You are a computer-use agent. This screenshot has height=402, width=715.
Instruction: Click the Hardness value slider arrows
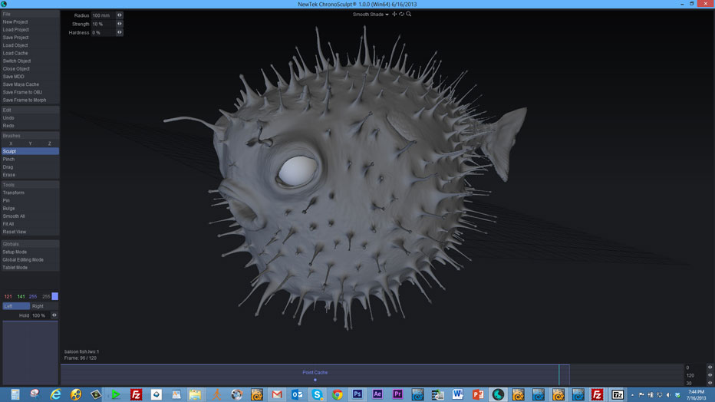(x=120, y=32)
